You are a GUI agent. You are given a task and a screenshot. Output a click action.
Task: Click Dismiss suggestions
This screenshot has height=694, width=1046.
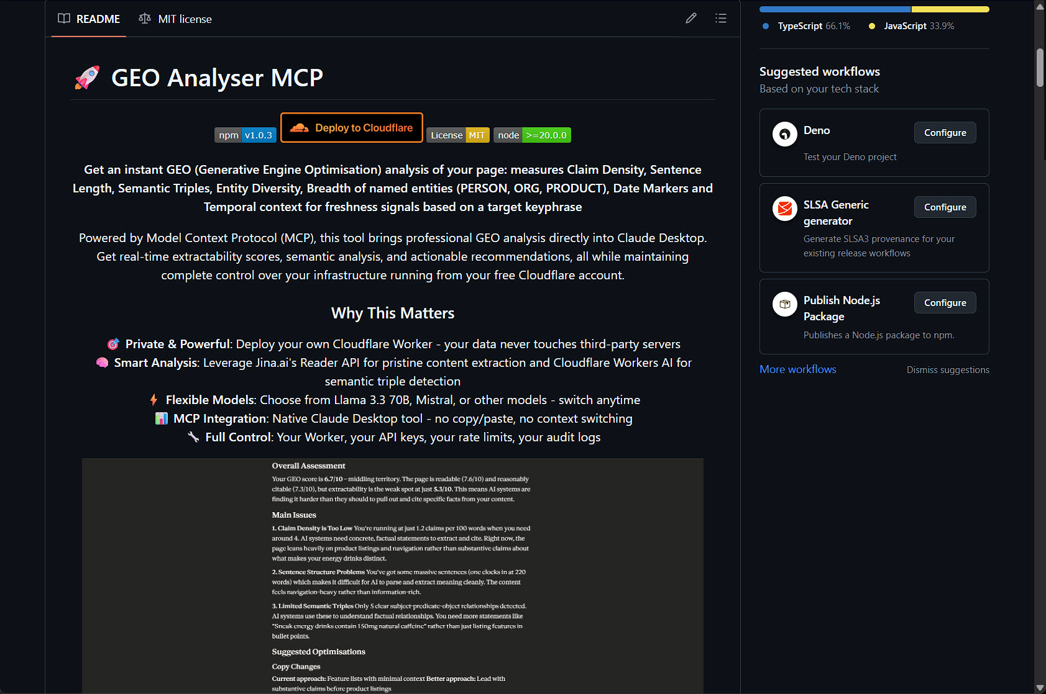(x=947, y=370)
